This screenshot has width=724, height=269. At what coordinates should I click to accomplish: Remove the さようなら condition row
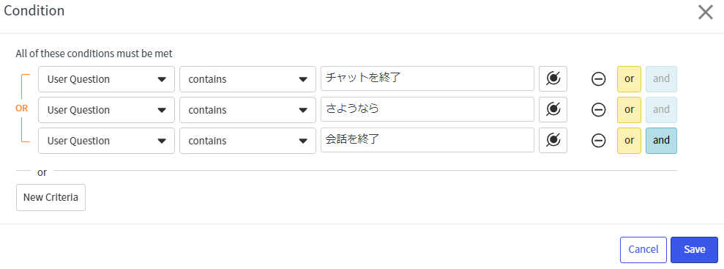[x=598, y=110]
